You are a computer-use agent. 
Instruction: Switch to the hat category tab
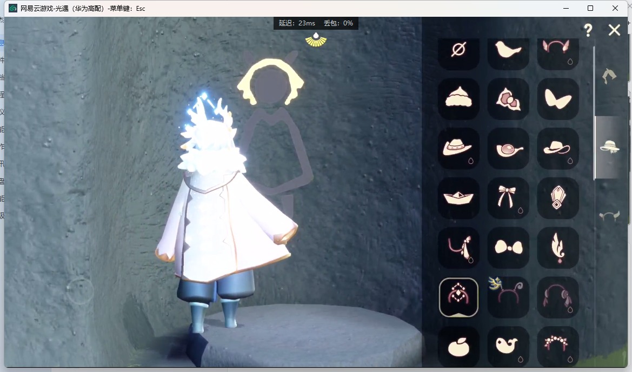(609, 147)
